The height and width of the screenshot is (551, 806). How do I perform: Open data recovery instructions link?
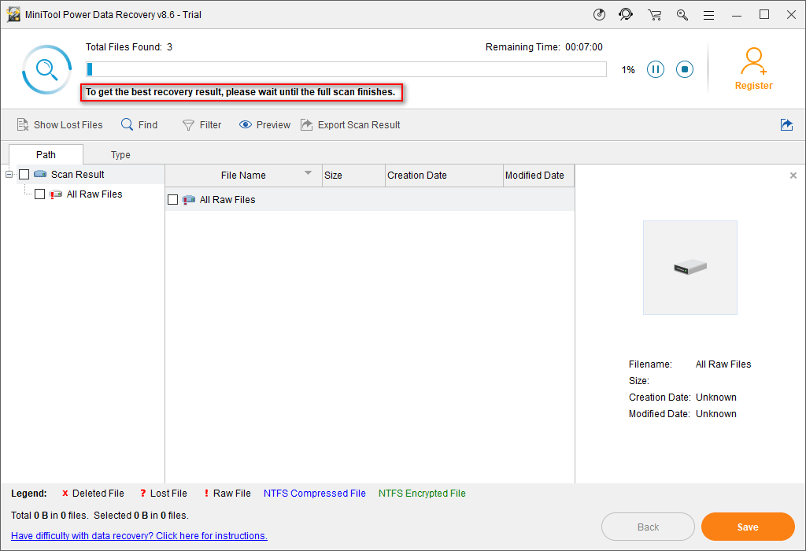139,536
